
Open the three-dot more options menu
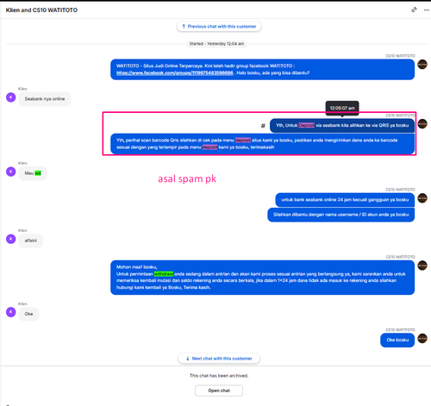427,9
